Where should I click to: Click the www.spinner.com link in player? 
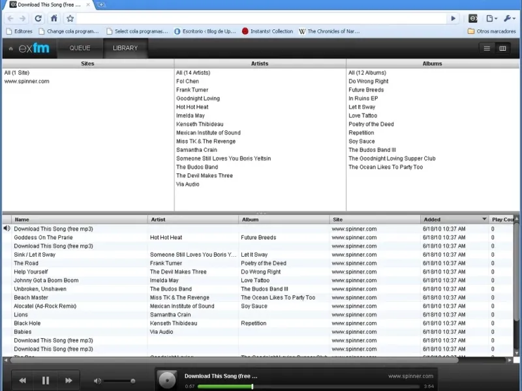[410, 376]
